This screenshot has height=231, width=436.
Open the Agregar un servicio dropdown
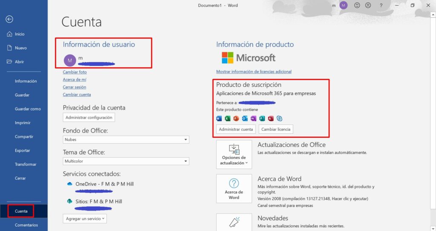tap(85, 219)
